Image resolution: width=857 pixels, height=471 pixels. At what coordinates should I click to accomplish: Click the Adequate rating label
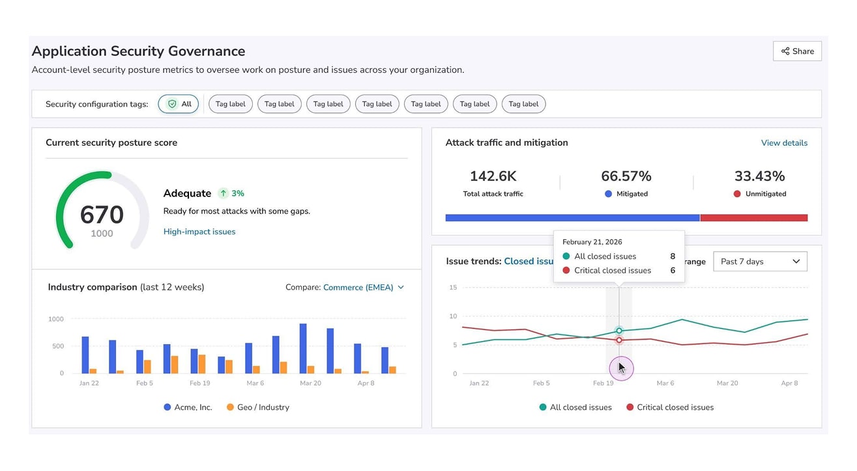coord(187,193)
